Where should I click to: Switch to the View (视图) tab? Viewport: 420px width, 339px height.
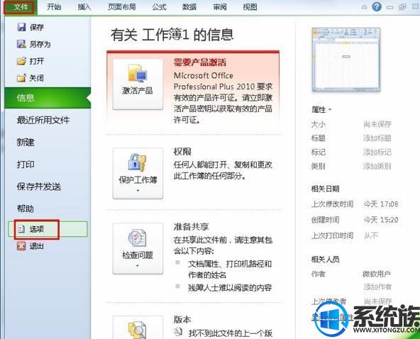[250, 6]
